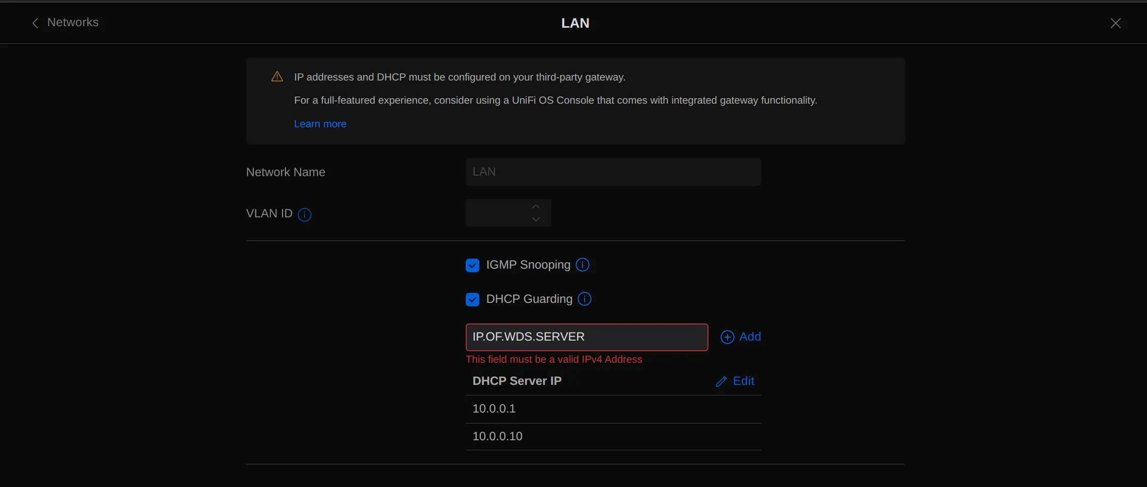Viewport: 1147px width, 487px height.
Task: Select the LAN title at the top
Action: point(575,23)
